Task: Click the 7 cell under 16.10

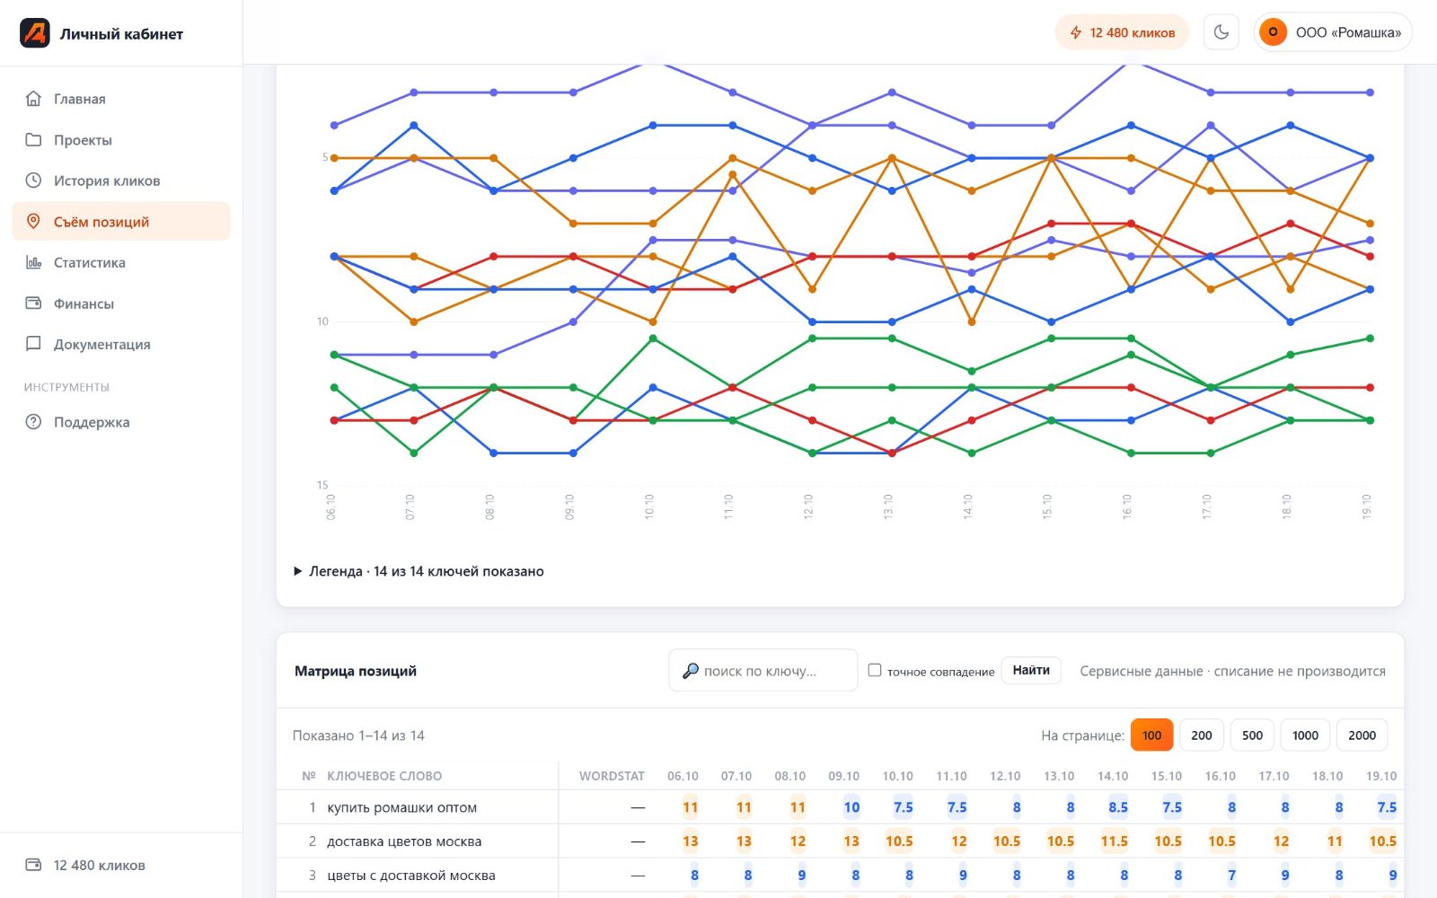Action: (1231, 876)
